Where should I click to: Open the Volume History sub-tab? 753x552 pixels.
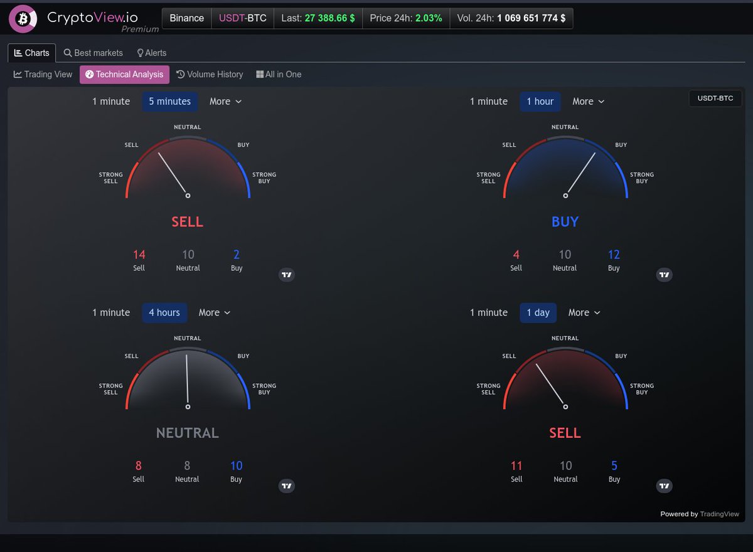click(x=210, y=74)
